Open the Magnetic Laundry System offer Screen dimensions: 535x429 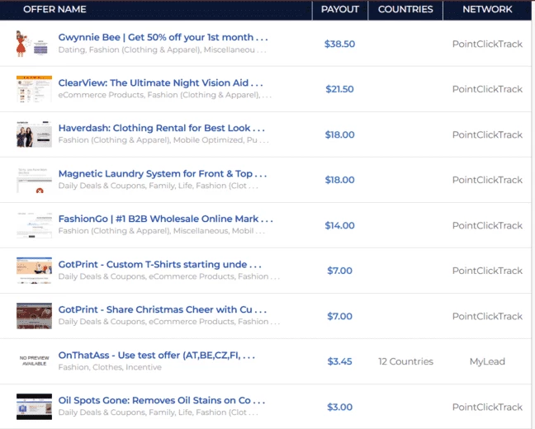[x=163, y=173]
